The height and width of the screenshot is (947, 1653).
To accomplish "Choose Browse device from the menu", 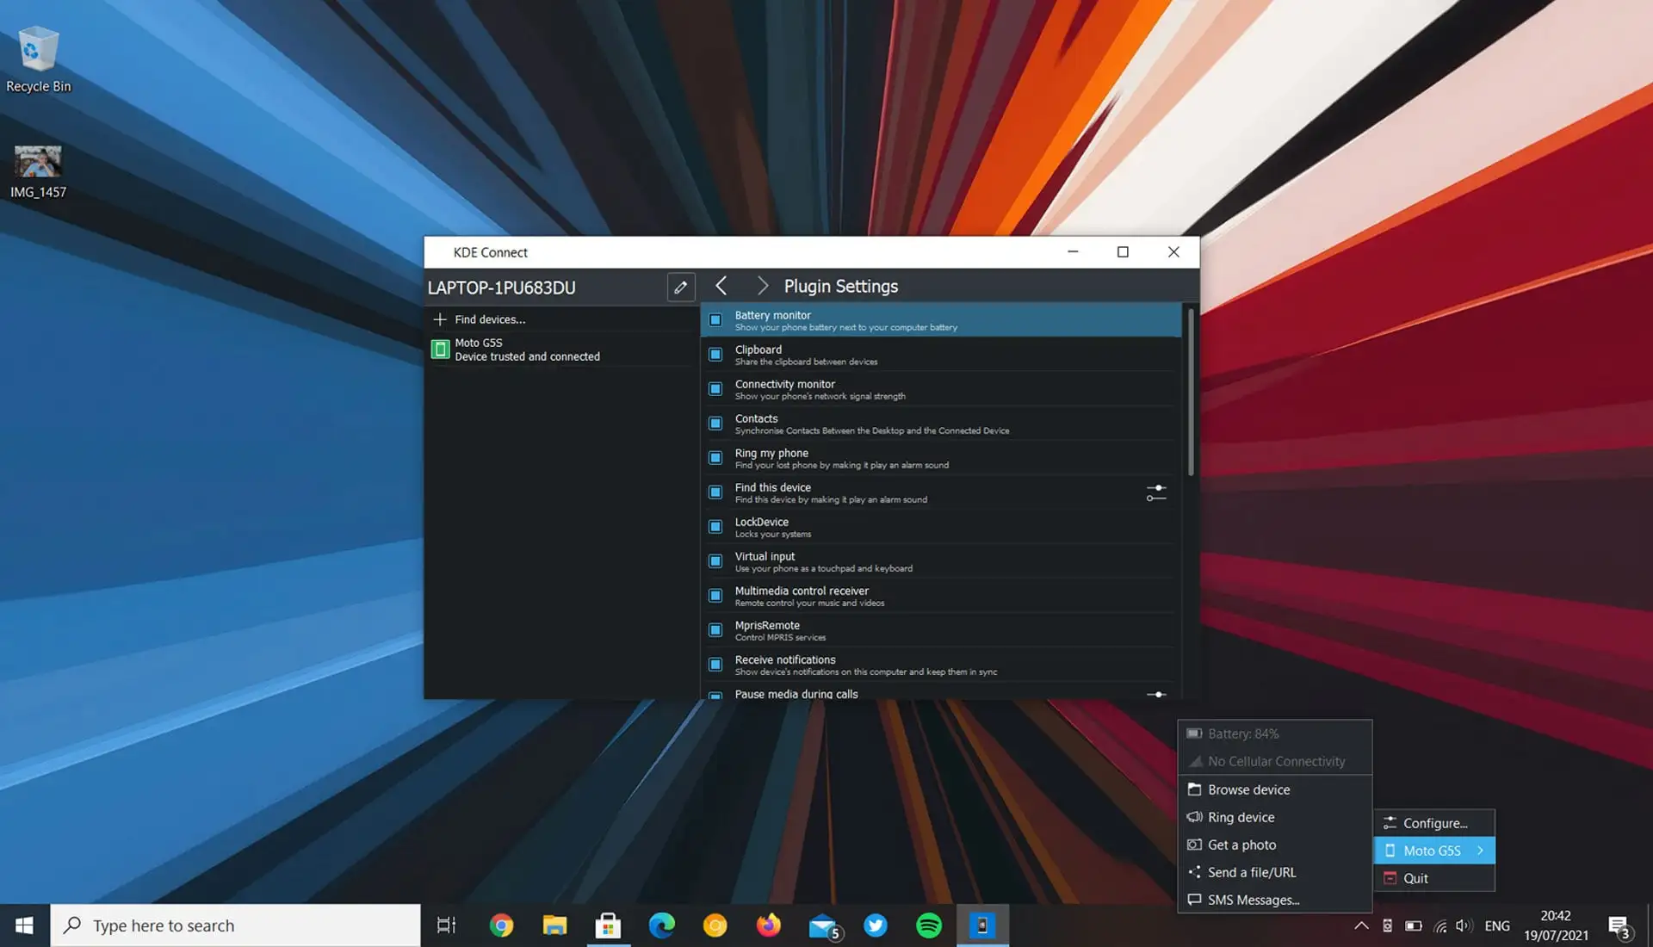I will pyautogui.click(x=1247, y=789).
